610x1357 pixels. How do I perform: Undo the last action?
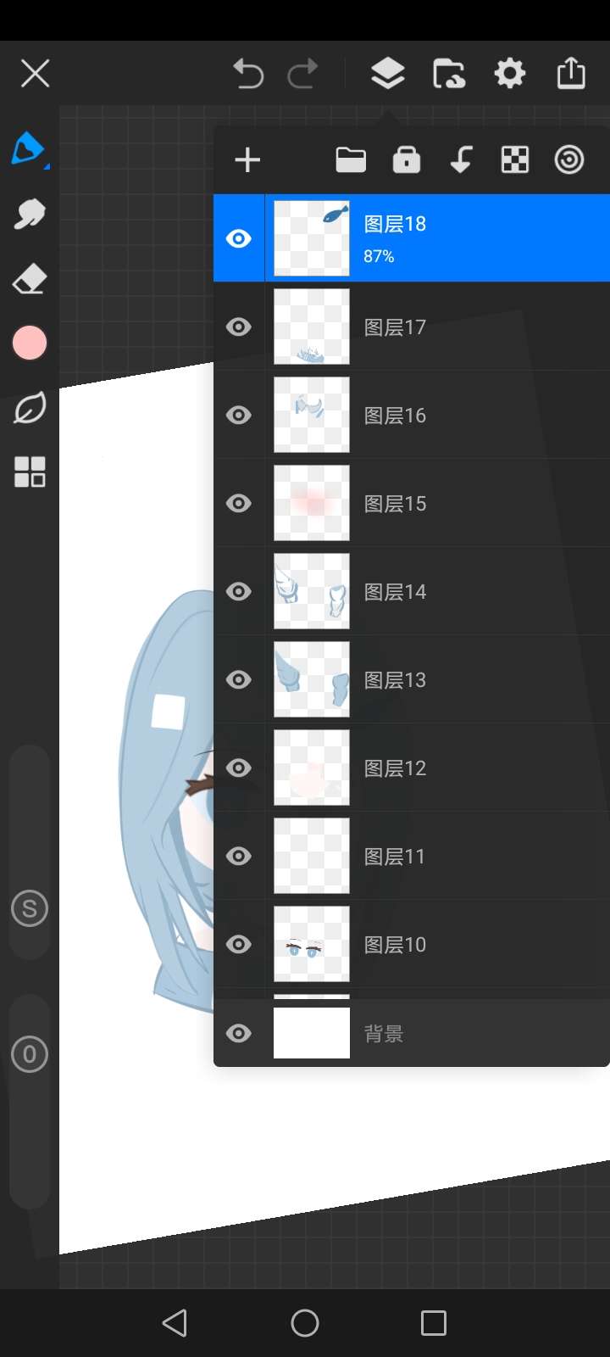tap(248, 74)
